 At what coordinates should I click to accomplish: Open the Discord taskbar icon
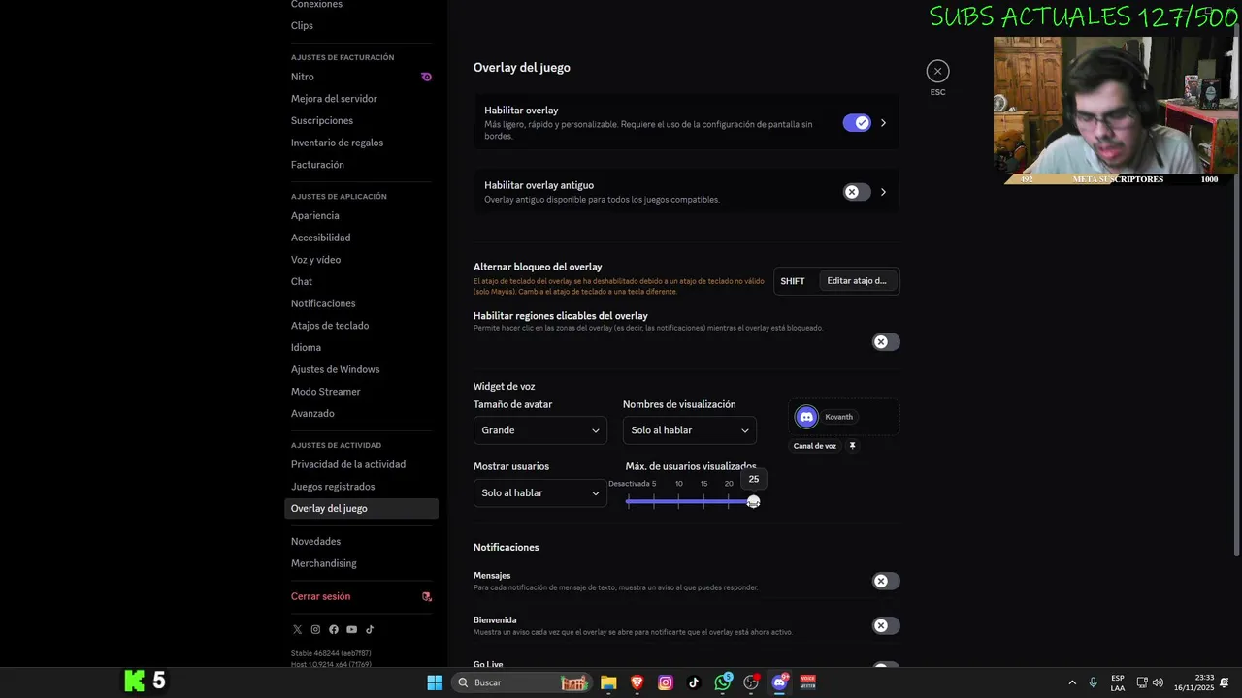point(779,682)
